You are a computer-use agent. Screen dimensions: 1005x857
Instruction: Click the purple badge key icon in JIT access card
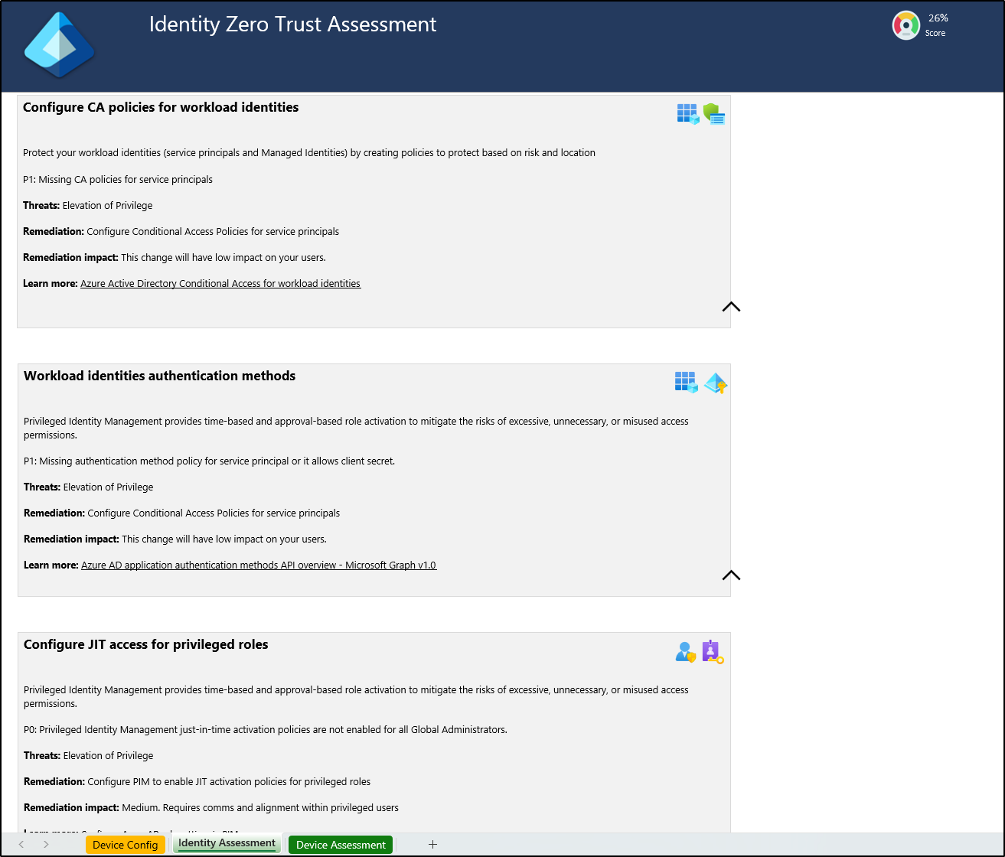click(713, 652)
